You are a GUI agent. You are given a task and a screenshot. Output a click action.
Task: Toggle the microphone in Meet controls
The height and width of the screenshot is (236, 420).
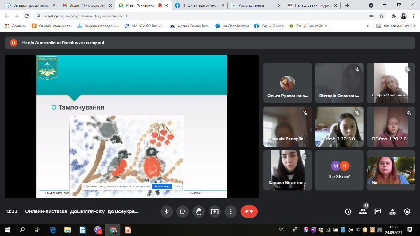(x=166, y=211)
